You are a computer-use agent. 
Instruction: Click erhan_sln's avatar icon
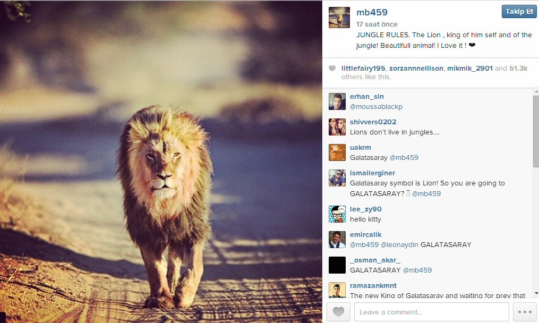click(x=337, y=101)
